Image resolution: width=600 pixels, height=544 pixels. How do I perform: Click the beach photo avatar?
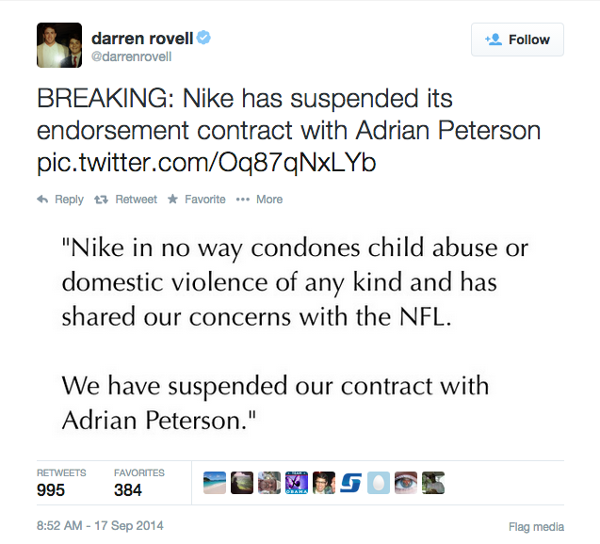tap(215, 483)
